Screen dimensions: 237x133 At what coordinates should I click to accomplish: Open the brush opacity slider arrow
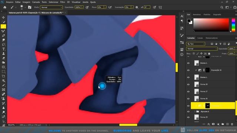tap(82, 7)
